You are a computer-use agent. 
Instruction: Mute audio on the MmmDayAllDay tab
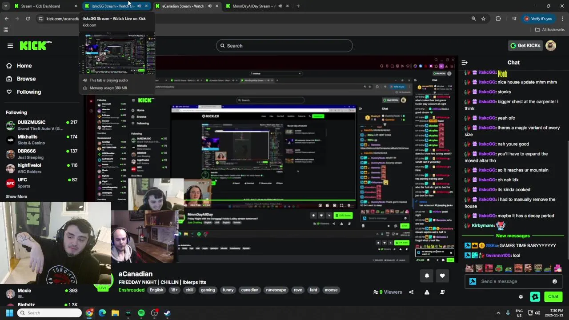[x=280, y=6]
